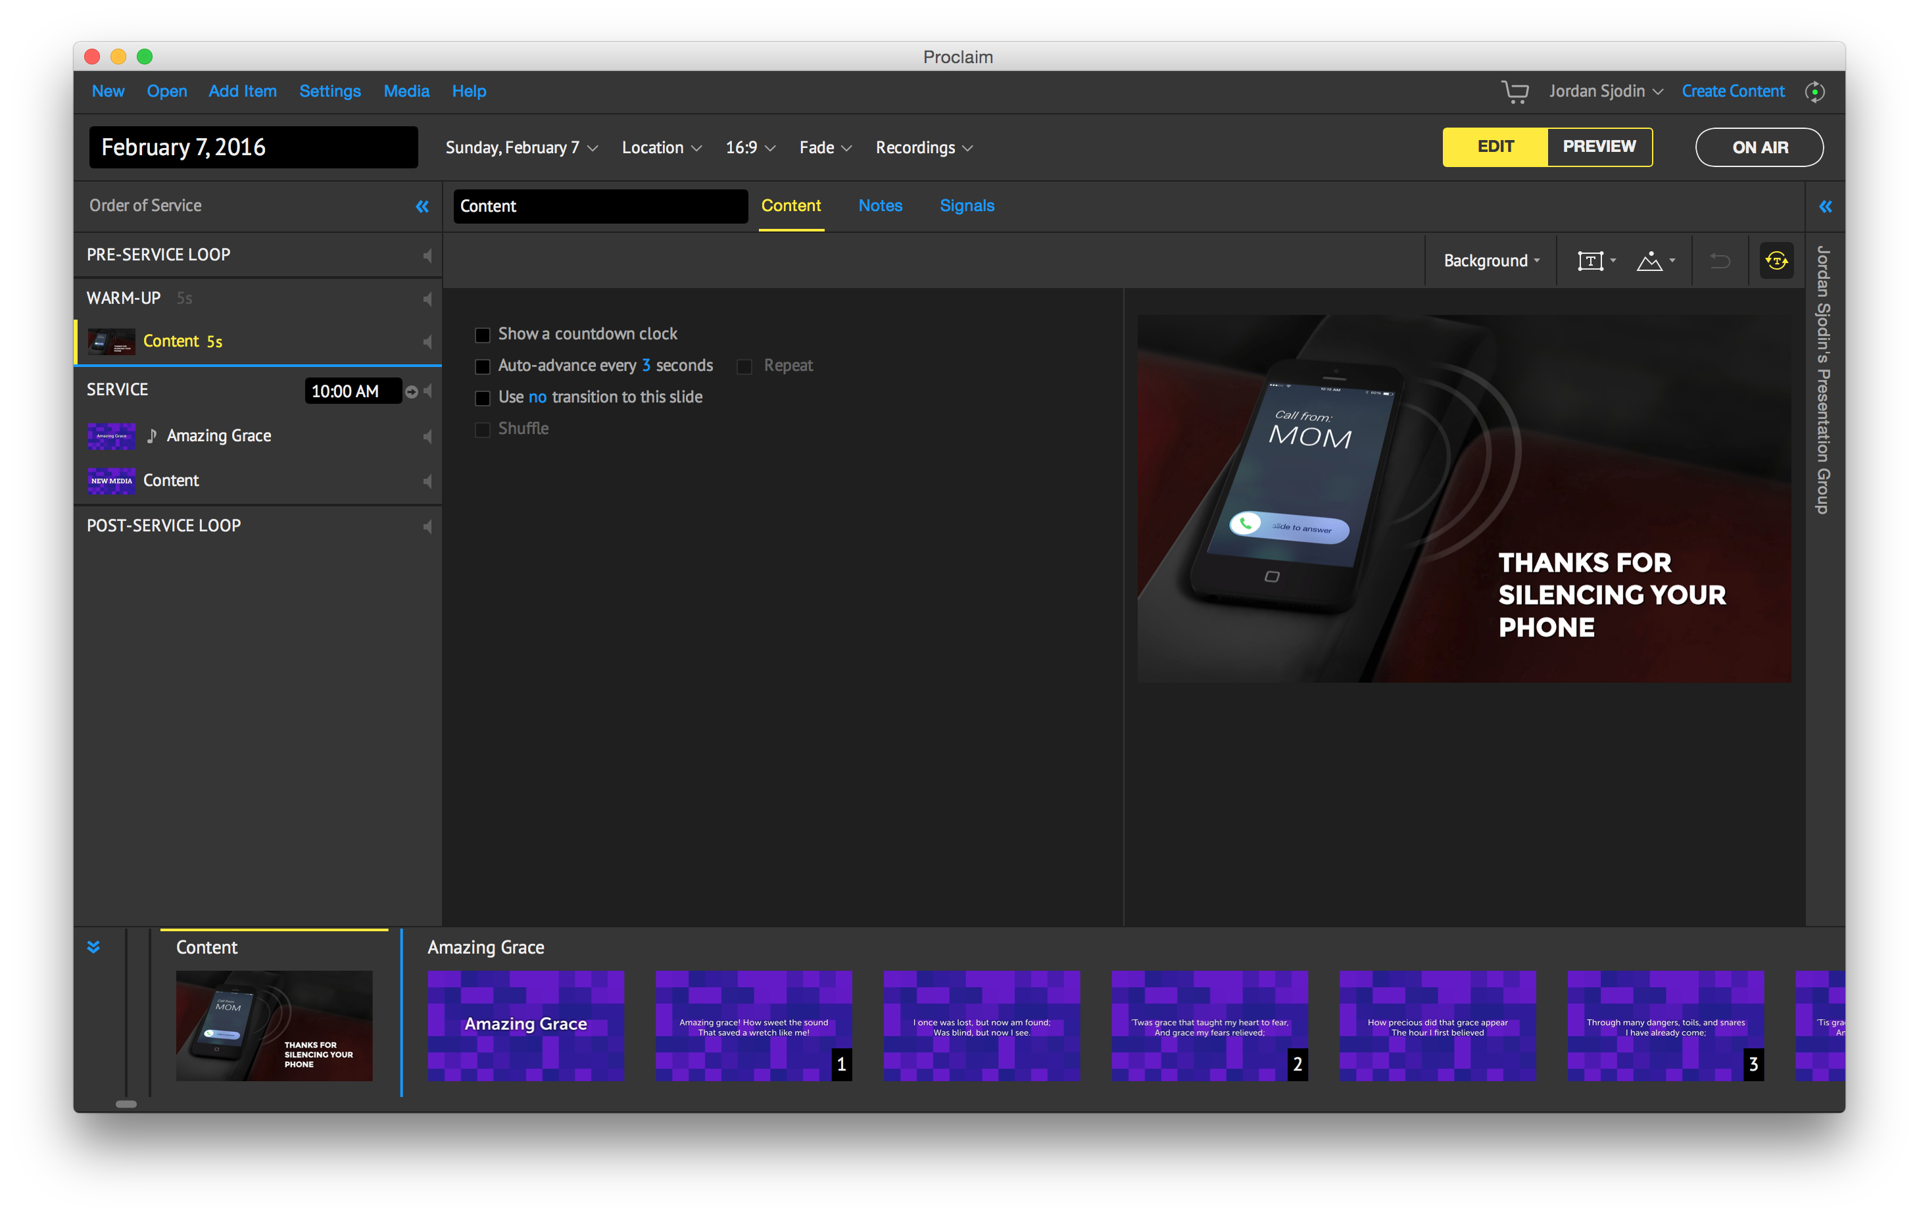Click the sync status icon beside Create Content
Image resolution: width=1919 pixels, height=1218 pixels.
click(1814, 91)
